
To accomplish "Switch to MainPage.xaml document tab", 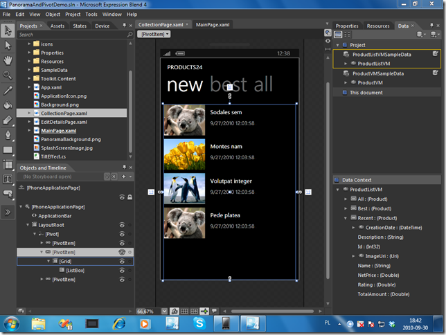I will click(x=213, y=25).
